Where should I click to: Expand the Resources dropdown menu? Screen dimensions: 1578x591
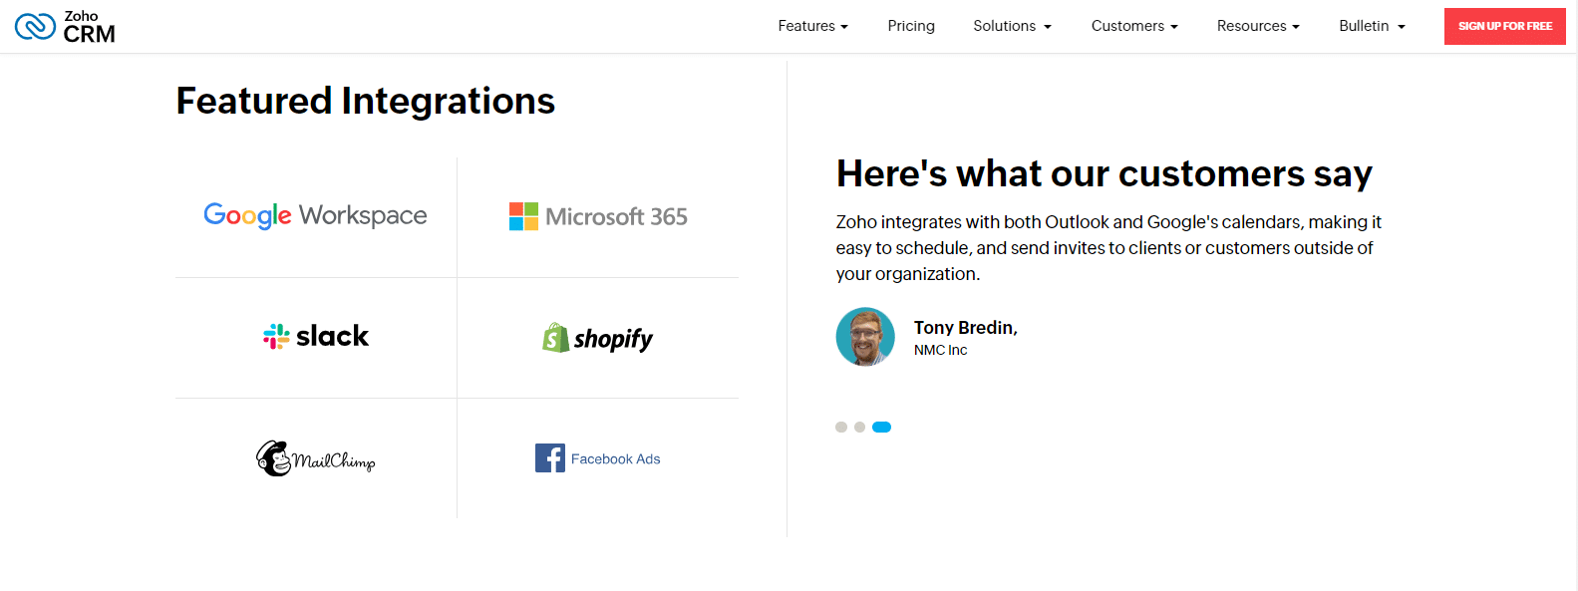(1258, 26)
